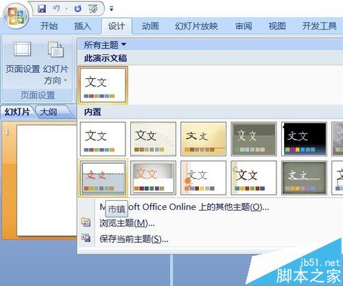Screen dimensions: 343x286
Task: Go to the 审阅 ribbon tab
Action: pyautogui.click(x=244, y=26)
